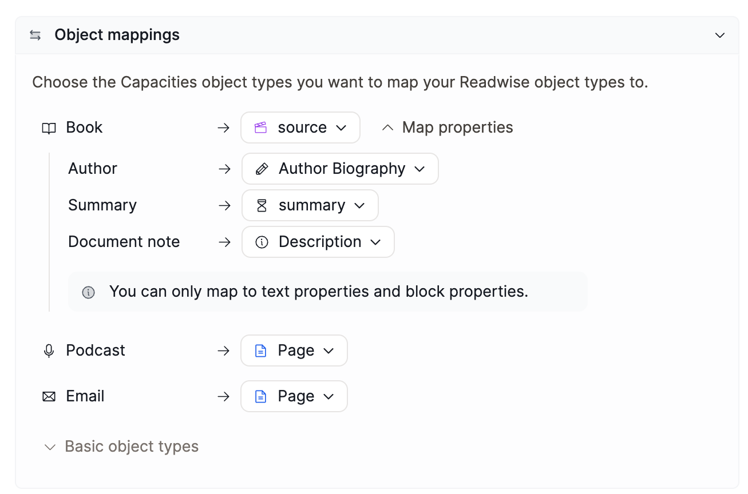Click the Book open-book icon
748x494 pixels.
pos(49,128)
